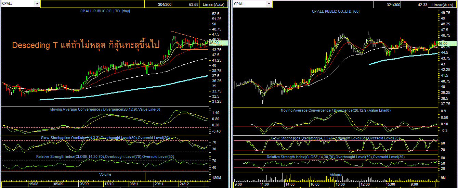Screen dimensions: 458x188
Task: Click the 05/09 date label on the time axis
Action: tap(58, 184)
